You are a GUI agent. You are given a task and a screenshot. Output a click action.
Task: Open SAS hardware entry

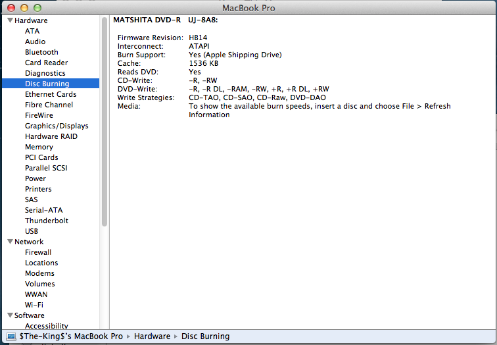[x=32, y=199]
